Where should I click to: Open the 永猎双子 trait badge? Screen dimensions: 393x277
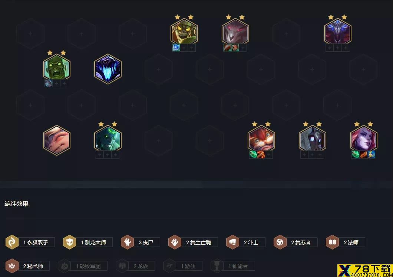tap(30, 242)
